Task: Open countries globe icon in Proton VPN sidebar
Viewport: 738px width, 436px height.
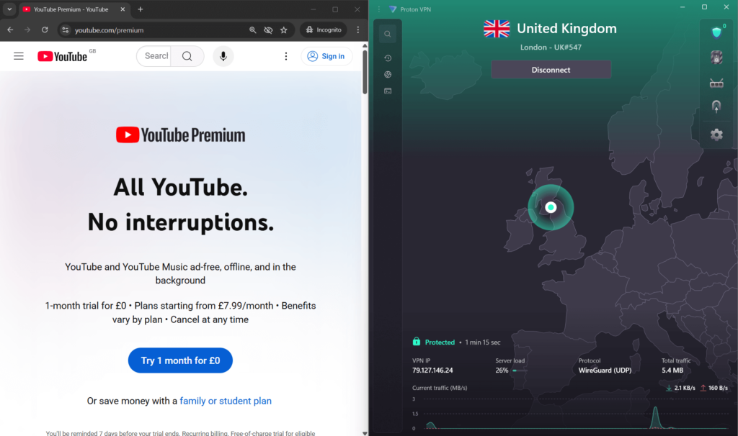Action: point(388,75)
